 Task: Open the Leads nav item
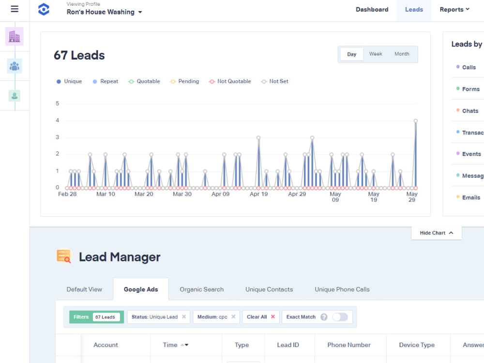(x=414, y=10)
